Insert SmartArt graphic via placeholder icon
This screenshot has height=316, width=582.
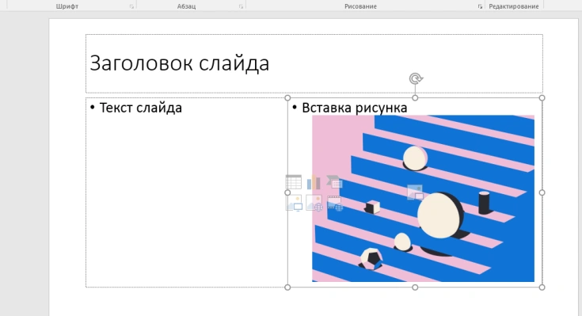click(334, 182)
